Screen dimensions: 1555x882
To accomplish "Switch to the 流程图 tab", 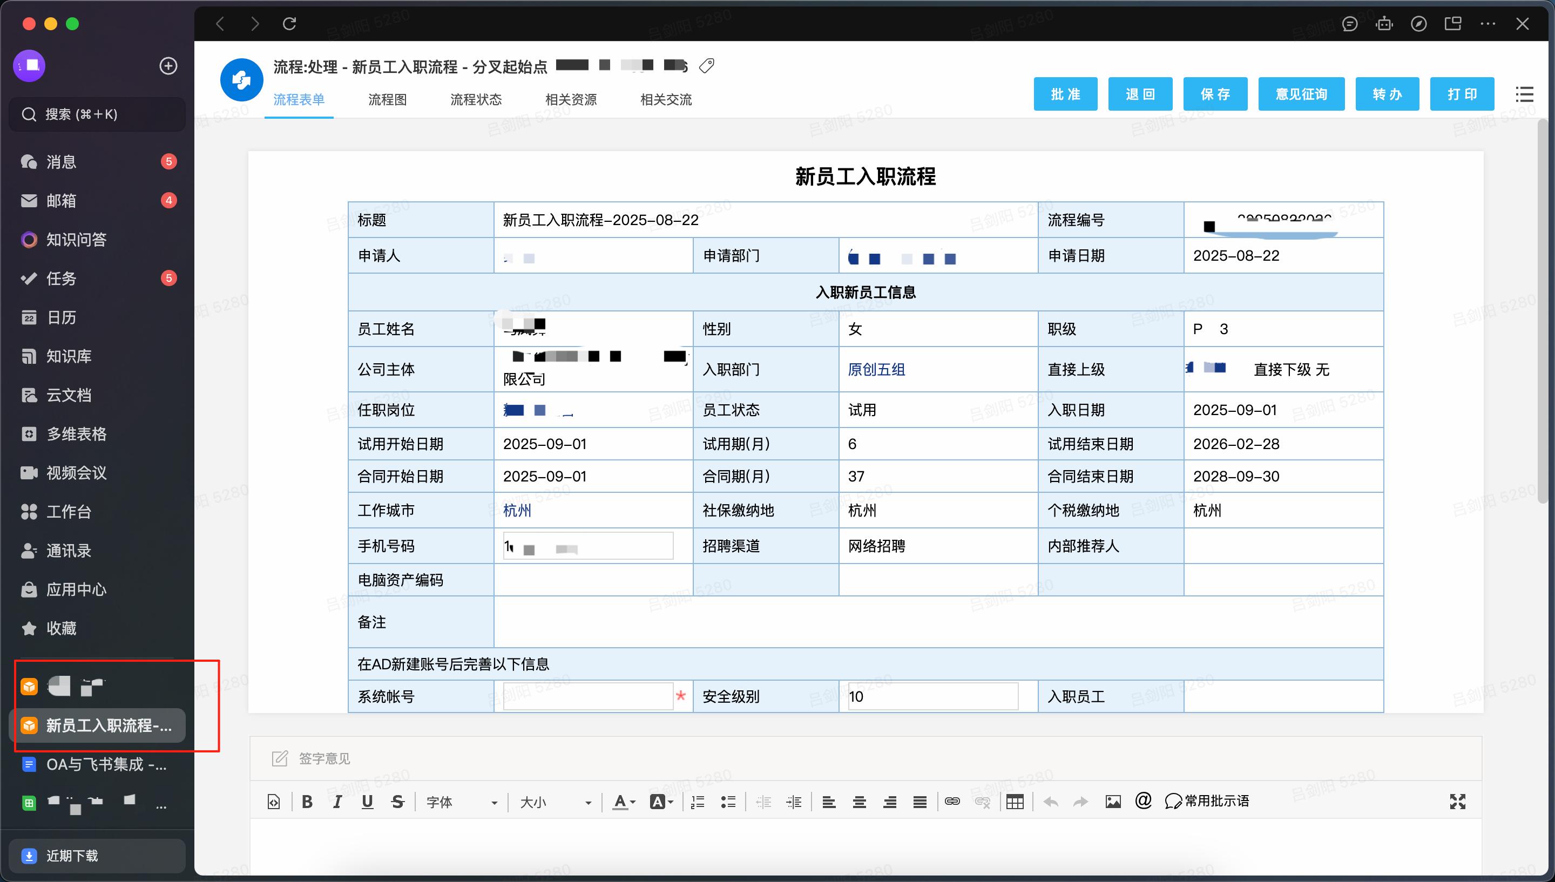I will click(x=387, y=99).
